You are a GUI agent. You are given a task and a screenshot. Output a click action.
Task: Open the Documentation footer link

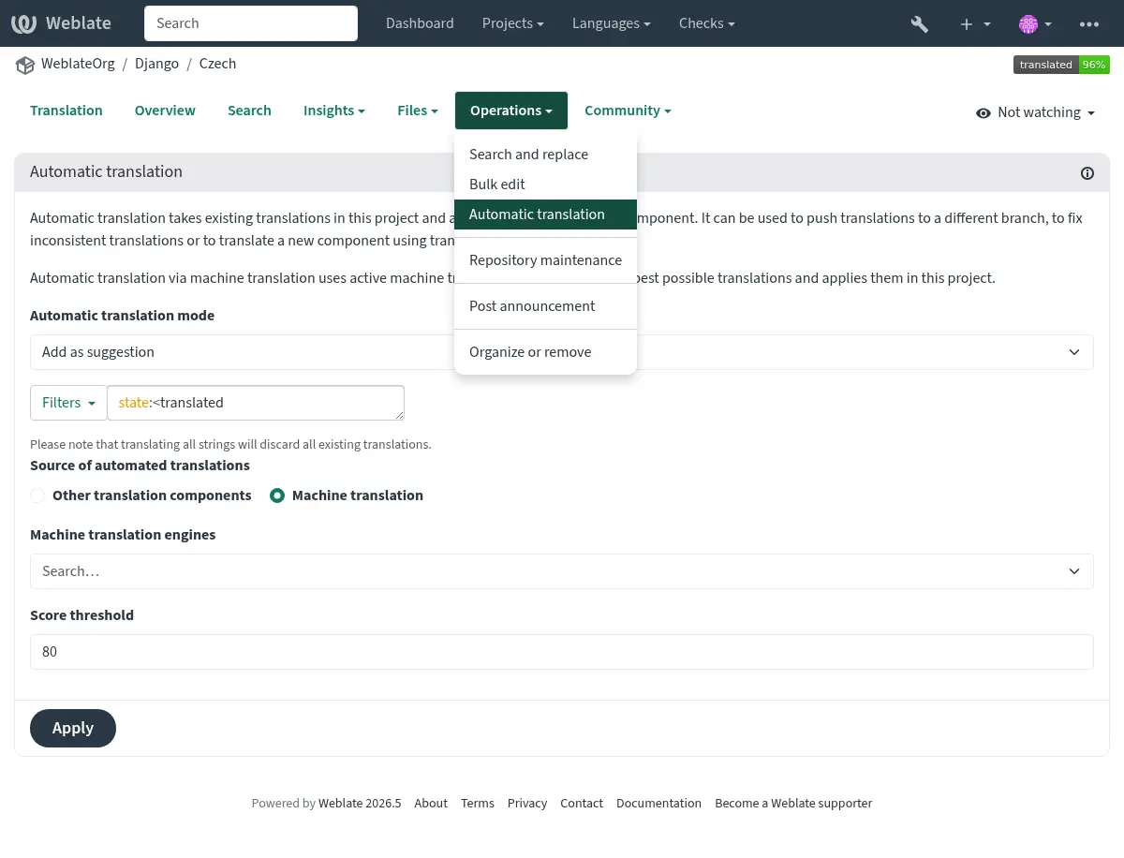point(658,804)
